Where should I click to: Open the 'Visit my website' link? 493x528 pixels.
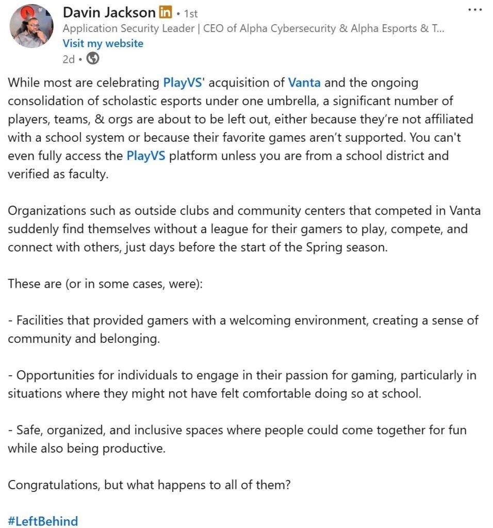coord(103,43)
